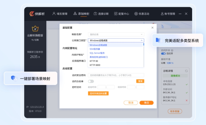The image size is (206, 125).
Task: Click the 快解析 flame logo
Action: tap(32, 14)
